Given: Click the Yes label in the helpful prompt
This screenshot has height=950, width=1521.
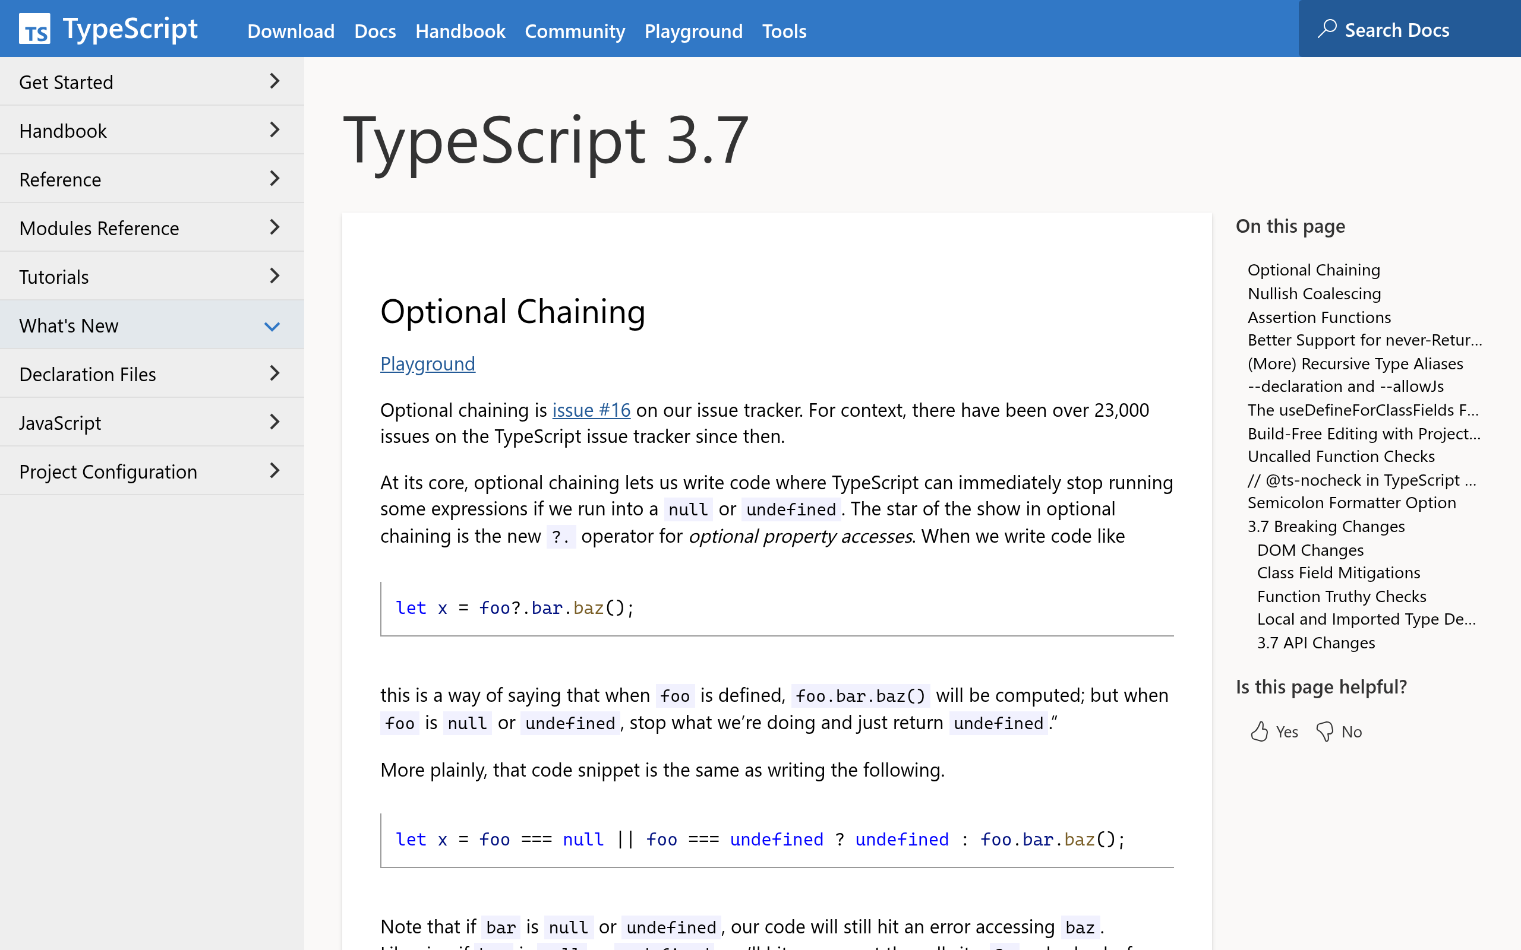Looking at the screenshot, I should pos(1286,731).
